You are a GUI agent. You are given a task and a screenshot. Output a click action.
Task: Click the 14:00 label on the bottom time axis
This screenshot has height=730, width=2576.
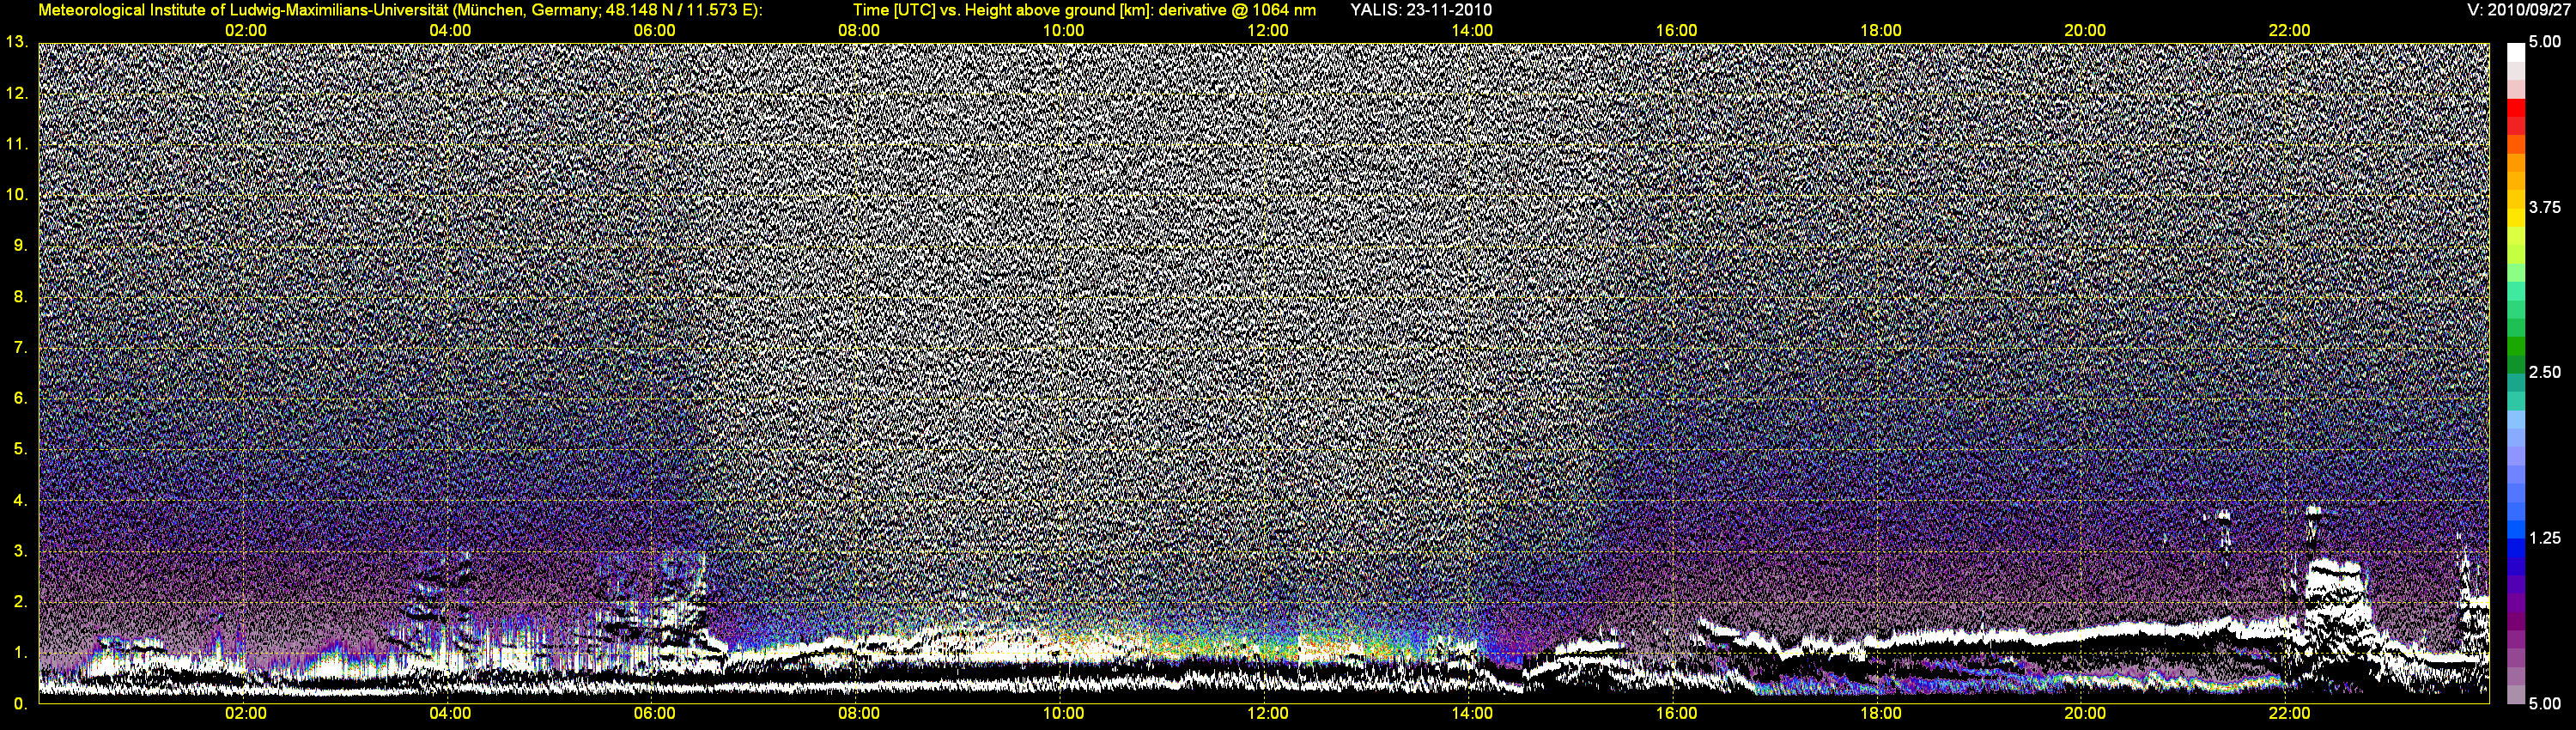pos(1472,714)
